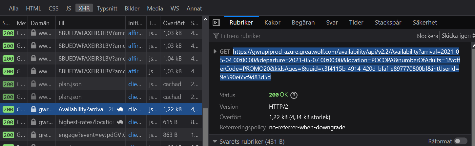Open the Svar tab
This screenshot has width=475, height=146.
click(x=332, y=23)
